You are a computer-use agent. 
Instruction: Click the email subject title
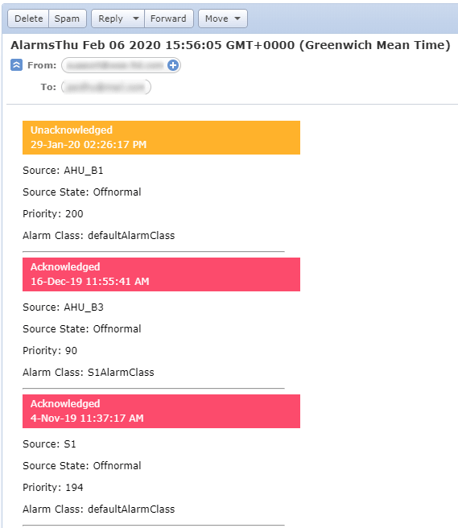click(x=230, y=45)
